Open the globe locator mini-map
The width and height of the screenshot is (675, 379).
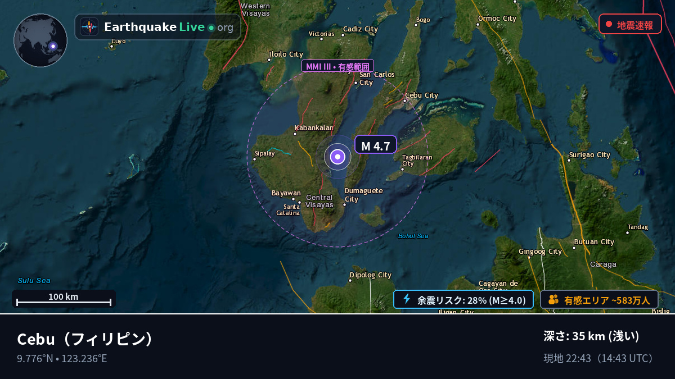(x=40, y=40)
